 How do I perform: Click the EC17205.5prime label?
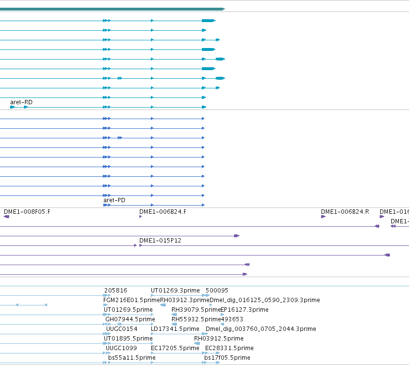[175, 348]
